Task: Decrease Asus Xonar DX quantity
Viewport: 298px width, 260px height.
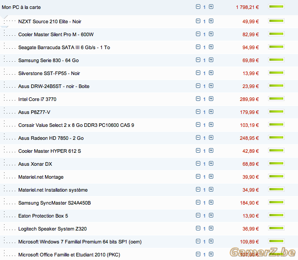Action: coord(198,164)
